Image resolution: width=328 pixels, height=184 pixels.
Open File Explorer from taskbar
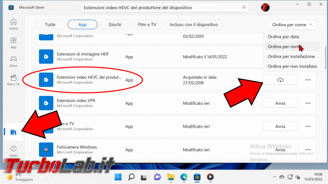coord(171,177)
